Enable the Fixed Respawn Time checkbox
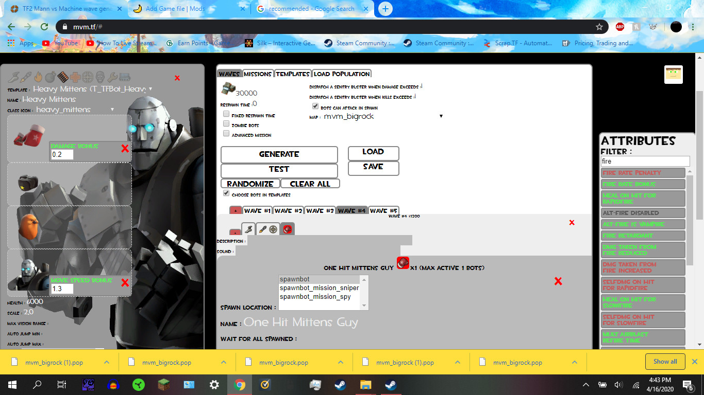 coord(226,114)
